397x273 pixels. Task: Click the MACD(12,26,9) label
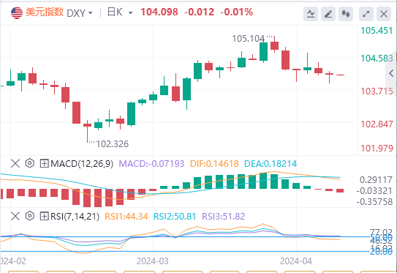tap(82, 164)
